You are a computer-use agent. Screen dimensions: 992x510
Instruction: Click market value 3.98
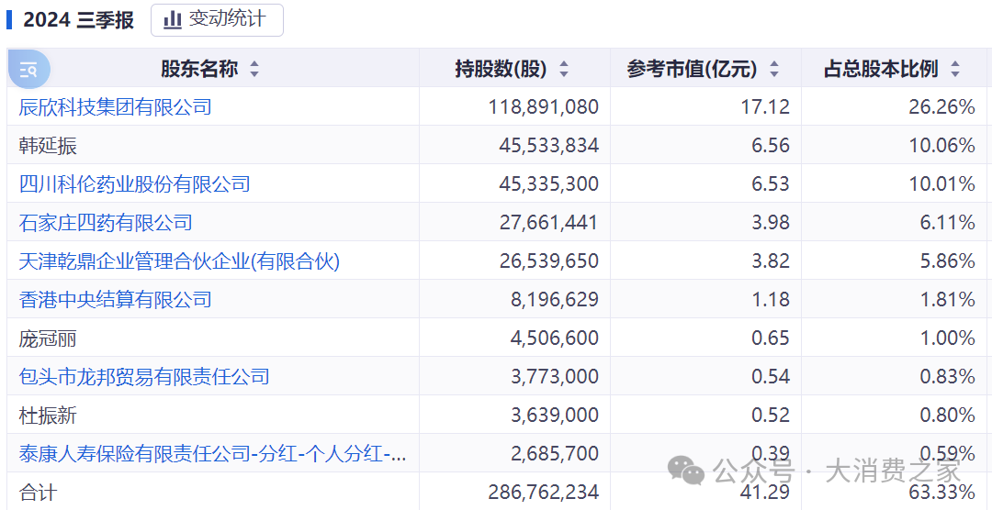[771, 223]
